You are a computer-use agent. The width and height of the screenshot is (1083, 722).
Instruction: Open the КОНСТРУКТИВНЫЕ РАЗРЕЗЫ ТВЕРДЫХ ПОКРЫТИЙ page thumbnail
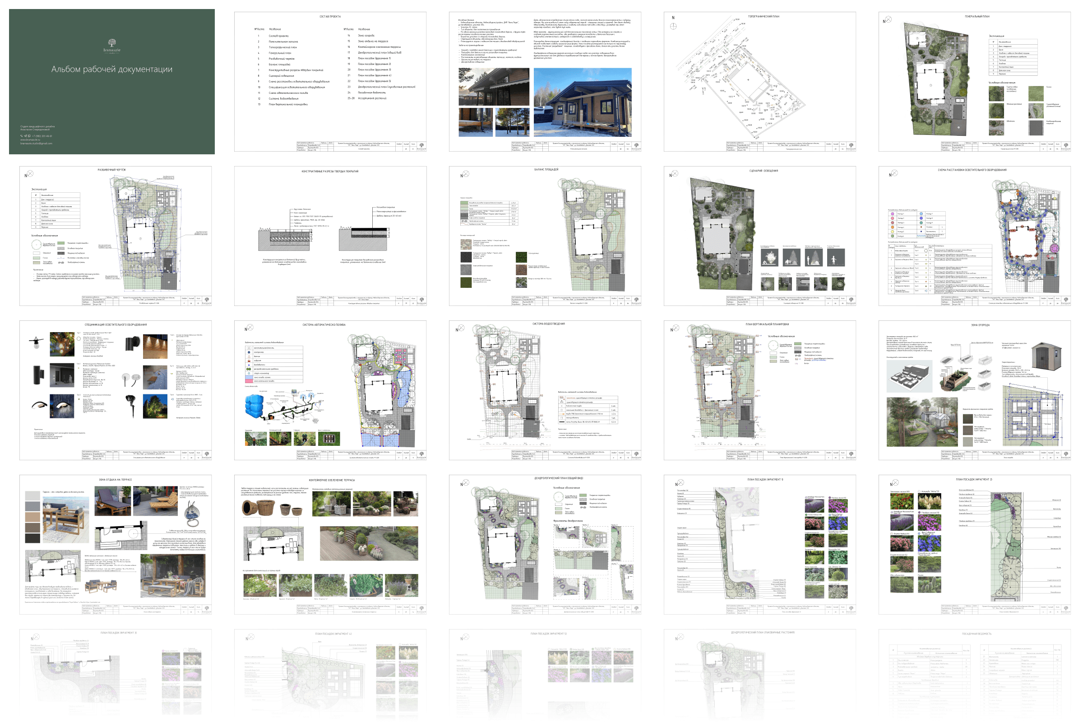(330, 236)
